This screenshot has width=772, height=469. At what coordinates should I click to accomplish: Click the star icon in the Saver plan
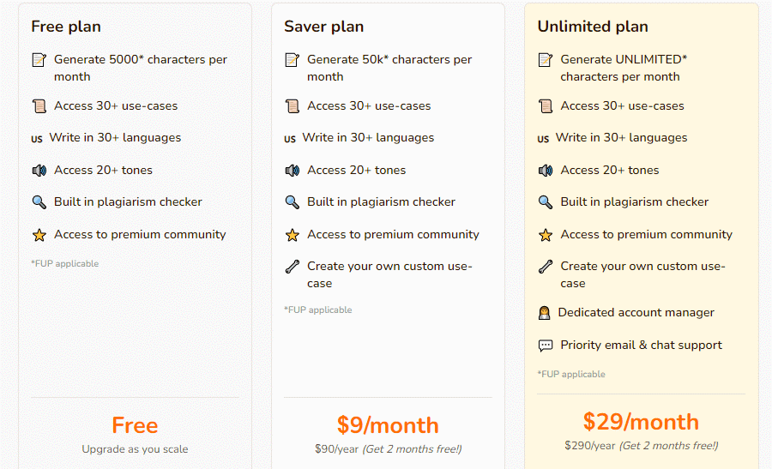tap(292, 235)
